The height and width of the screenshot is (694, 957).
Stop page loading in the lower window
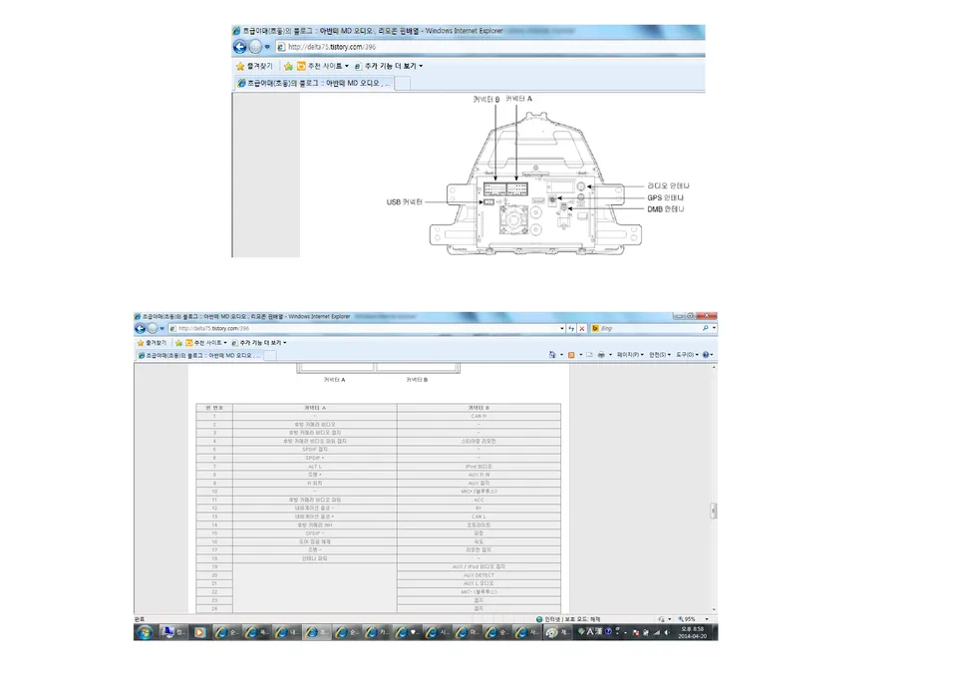click(582, 328)
